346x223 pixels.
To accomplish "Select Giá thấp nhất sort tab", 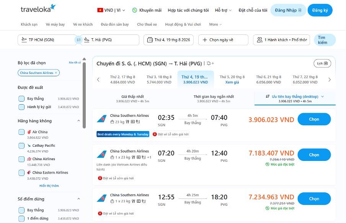I will coord(132,98).
